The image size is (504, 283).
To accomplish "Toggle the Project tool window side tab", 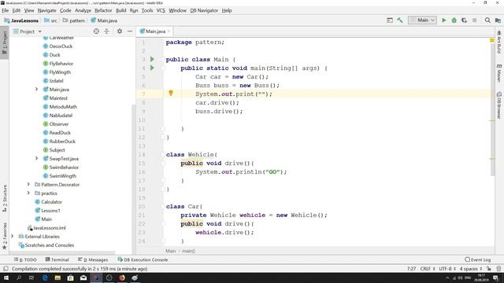I will 5,43.
